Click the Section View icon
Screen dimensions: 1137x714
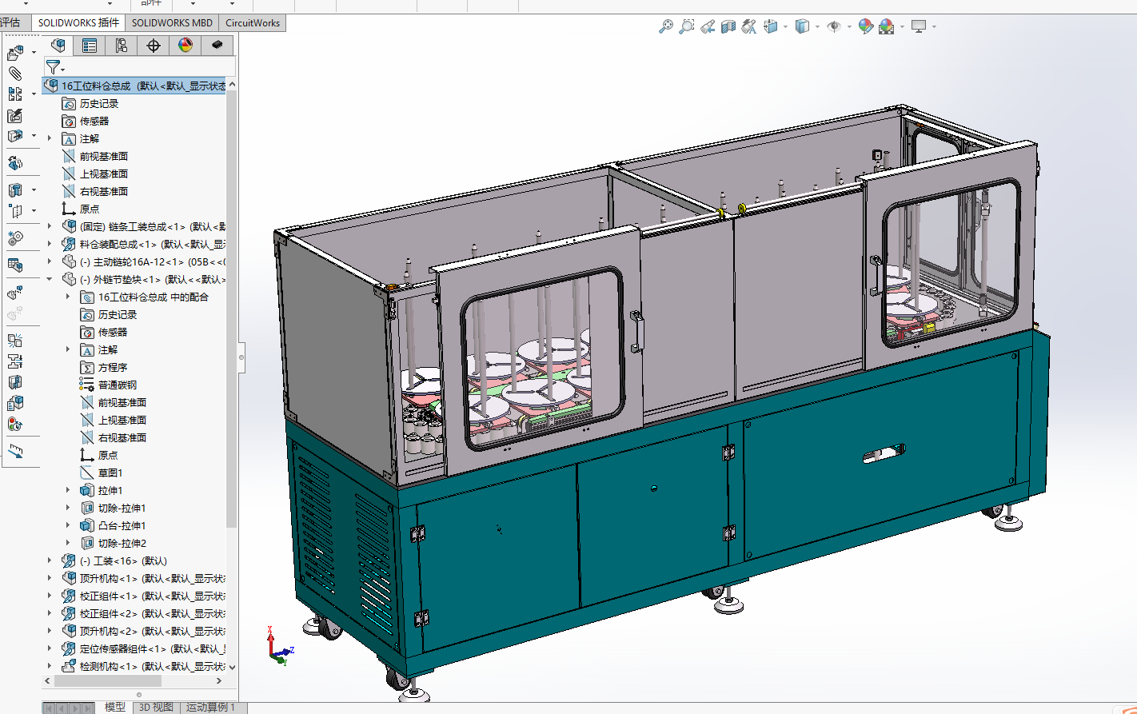pyautogui.click(x=728, y=27)
